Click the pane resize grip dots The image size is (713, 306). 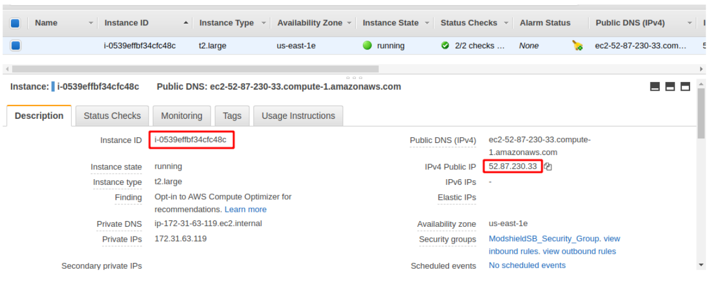click(x=354, y=78)
